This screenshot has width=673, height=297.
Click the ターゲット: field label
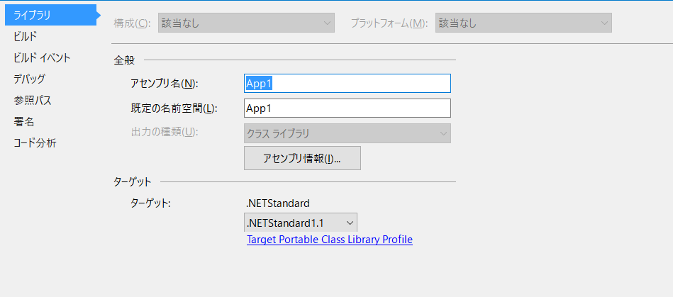(150, 203)
